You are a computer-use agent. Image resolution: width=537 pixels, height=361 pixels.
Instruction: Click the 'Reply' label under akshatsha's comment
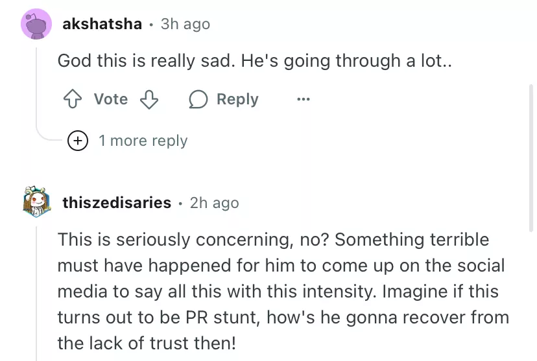click(237, 99)
